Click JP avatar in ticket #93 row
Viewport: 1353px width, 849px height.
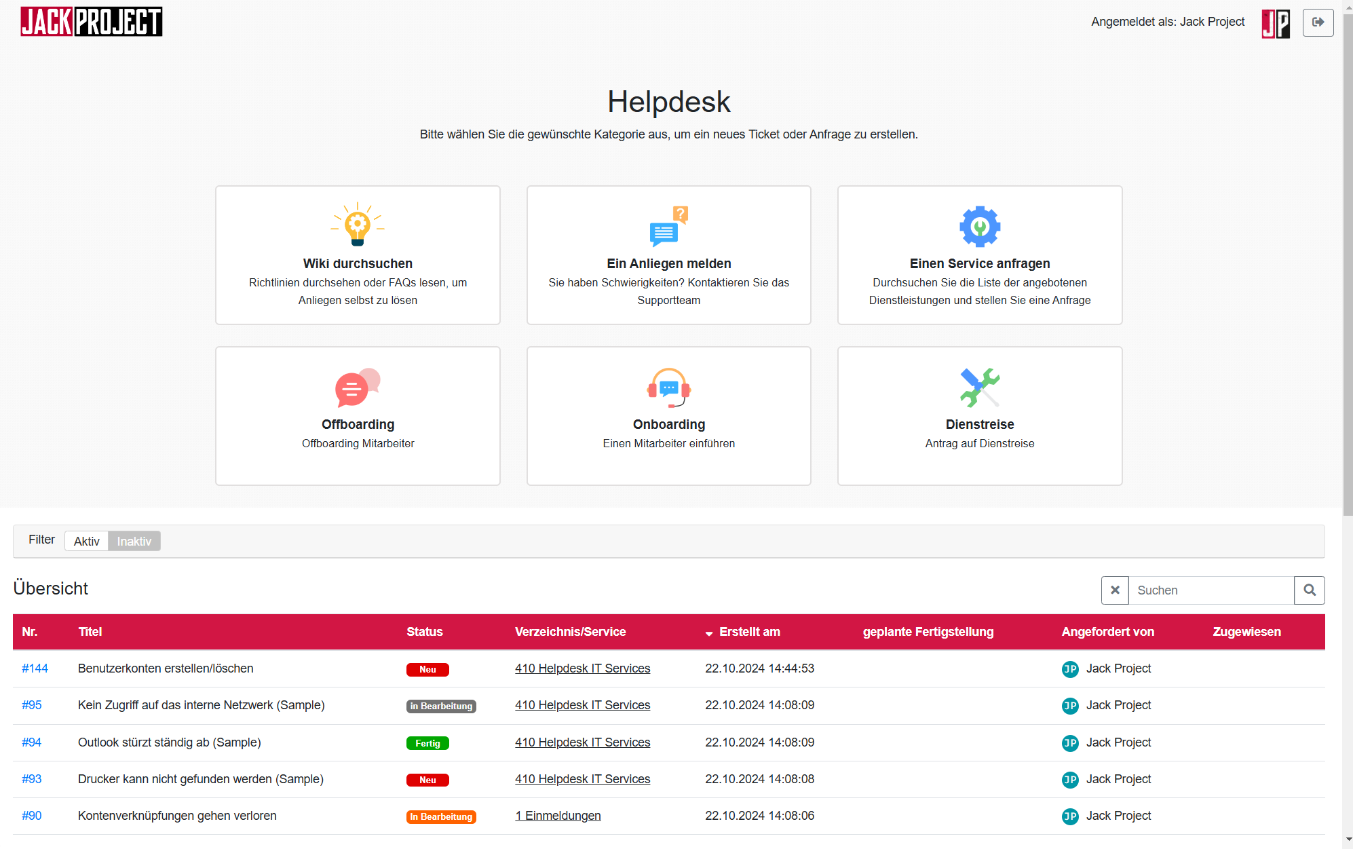(x=1070, y=780)
